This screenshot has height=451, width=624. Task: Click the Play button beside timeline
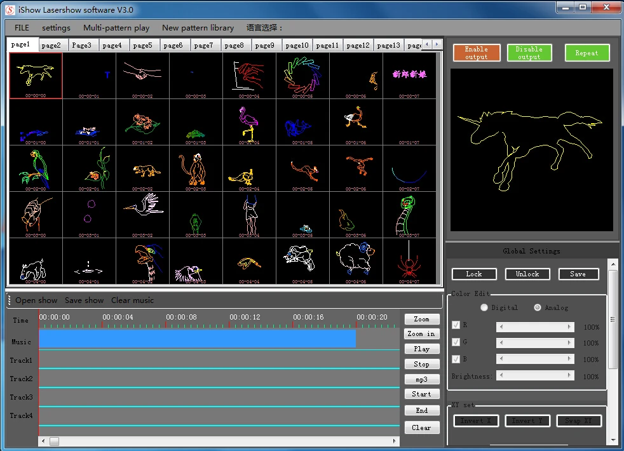point(422,349)
